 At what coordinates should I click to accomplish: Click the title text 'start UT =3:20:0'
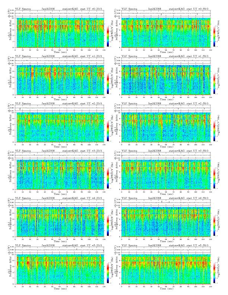(91, 151)
